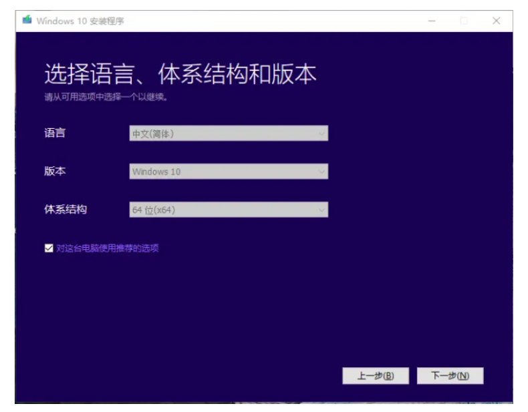Click the chevron arrow on the 体系结构 dropdown
Screen dimensions: 528x412
[x=322, y=210]
